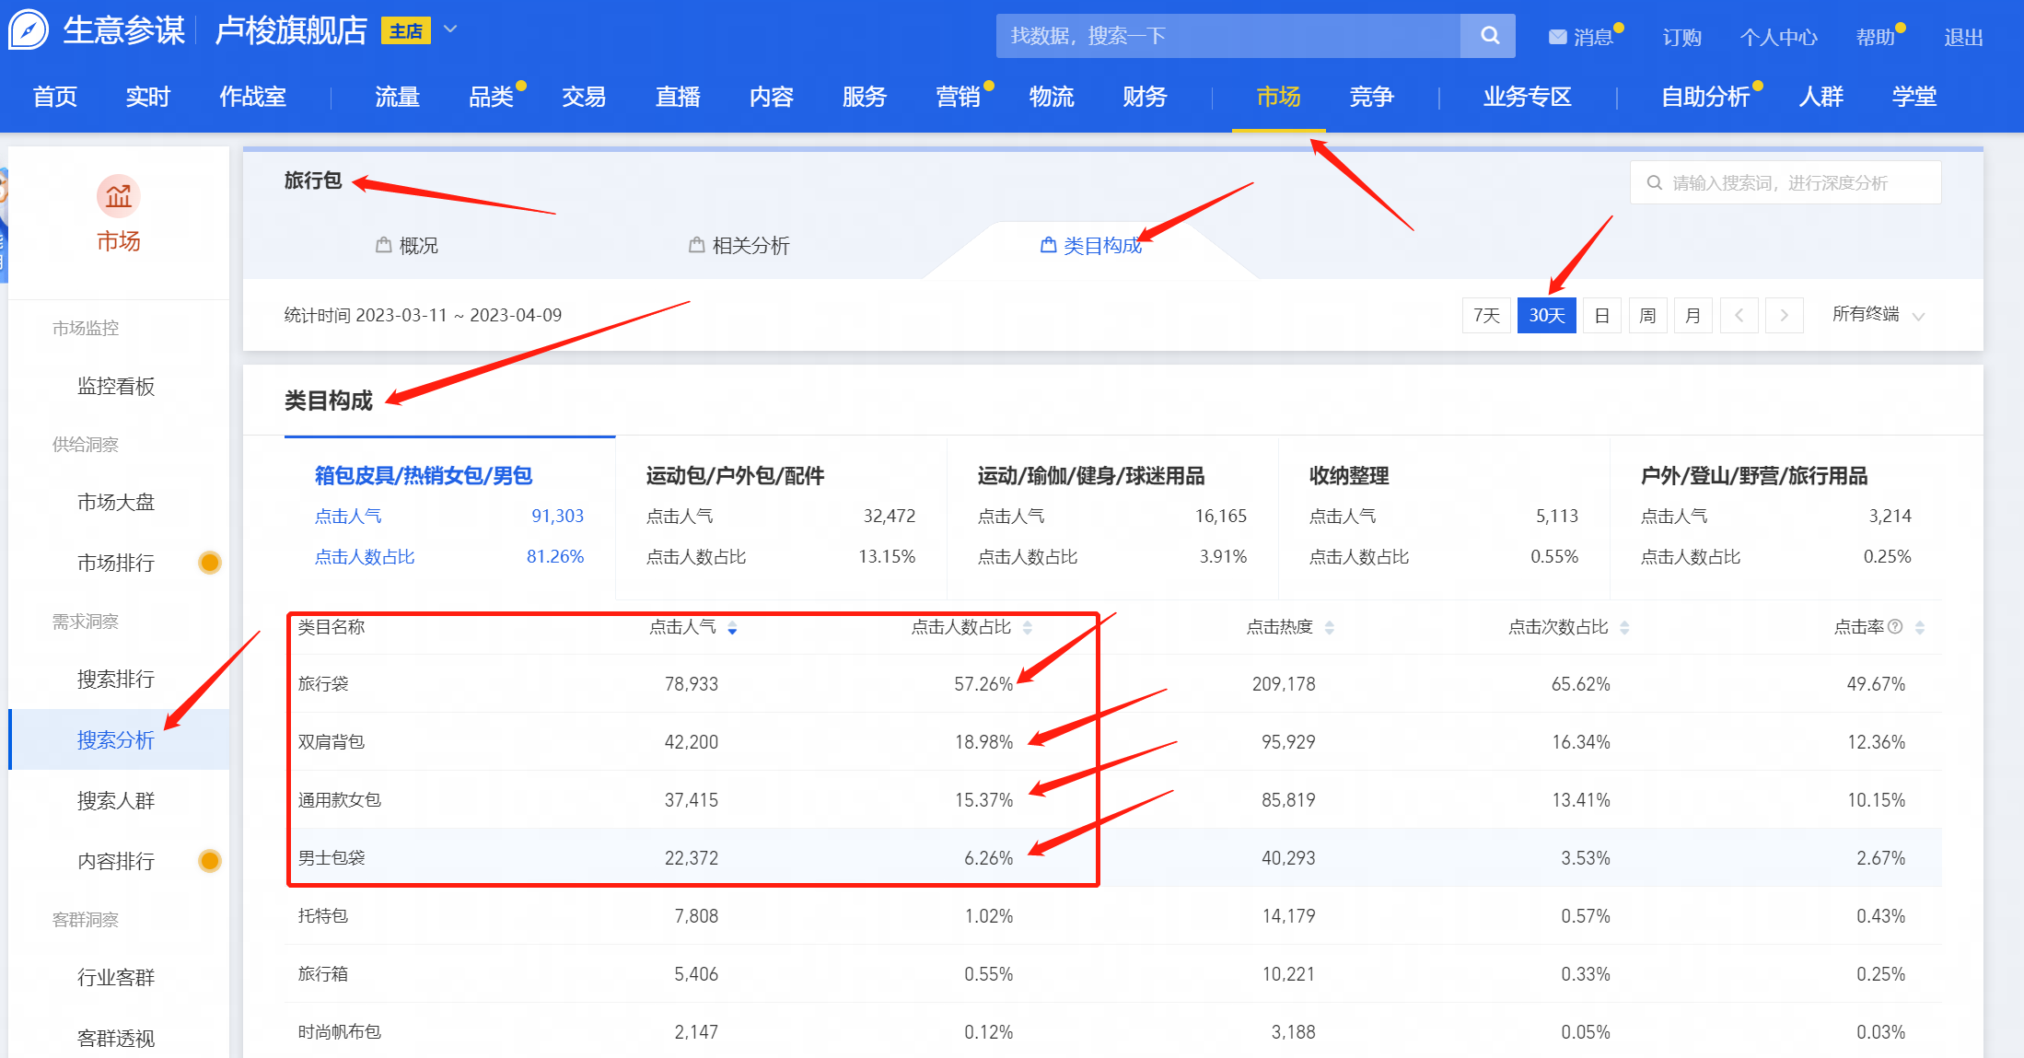The width and height of the screenshot is (2024, 1058).
Task: Expand the store switcher chevron next to 主店
Action: 450,29
